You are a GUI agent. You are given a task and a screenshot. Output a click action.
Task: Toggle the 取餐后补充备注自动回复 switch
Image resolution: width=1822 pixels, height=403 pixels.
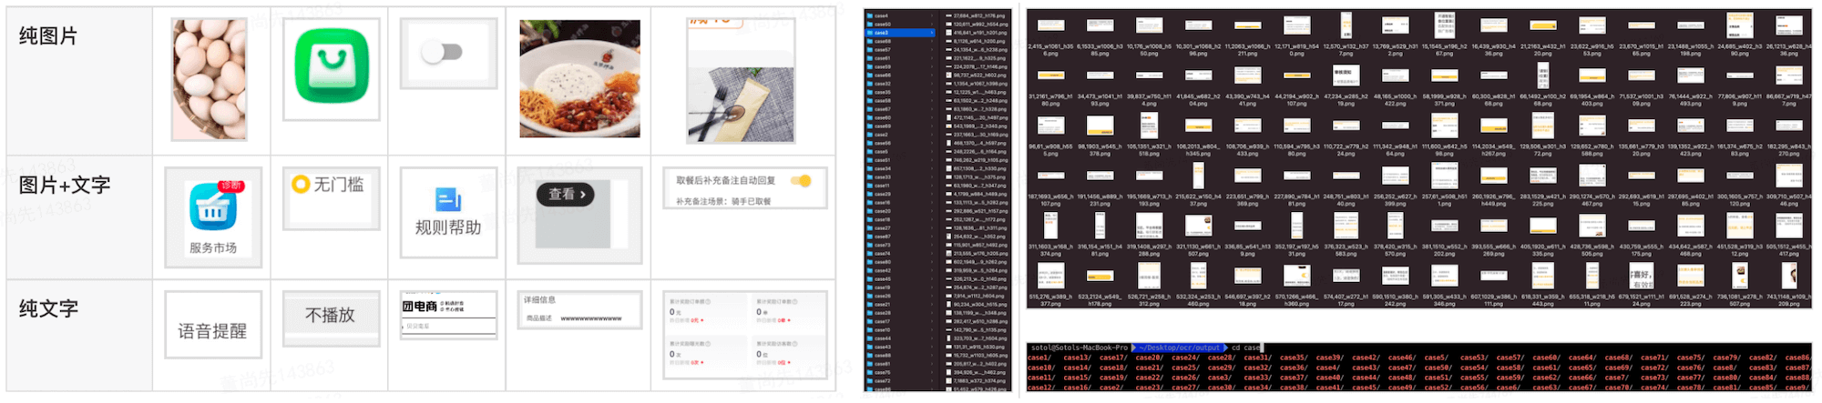(801, 181)
